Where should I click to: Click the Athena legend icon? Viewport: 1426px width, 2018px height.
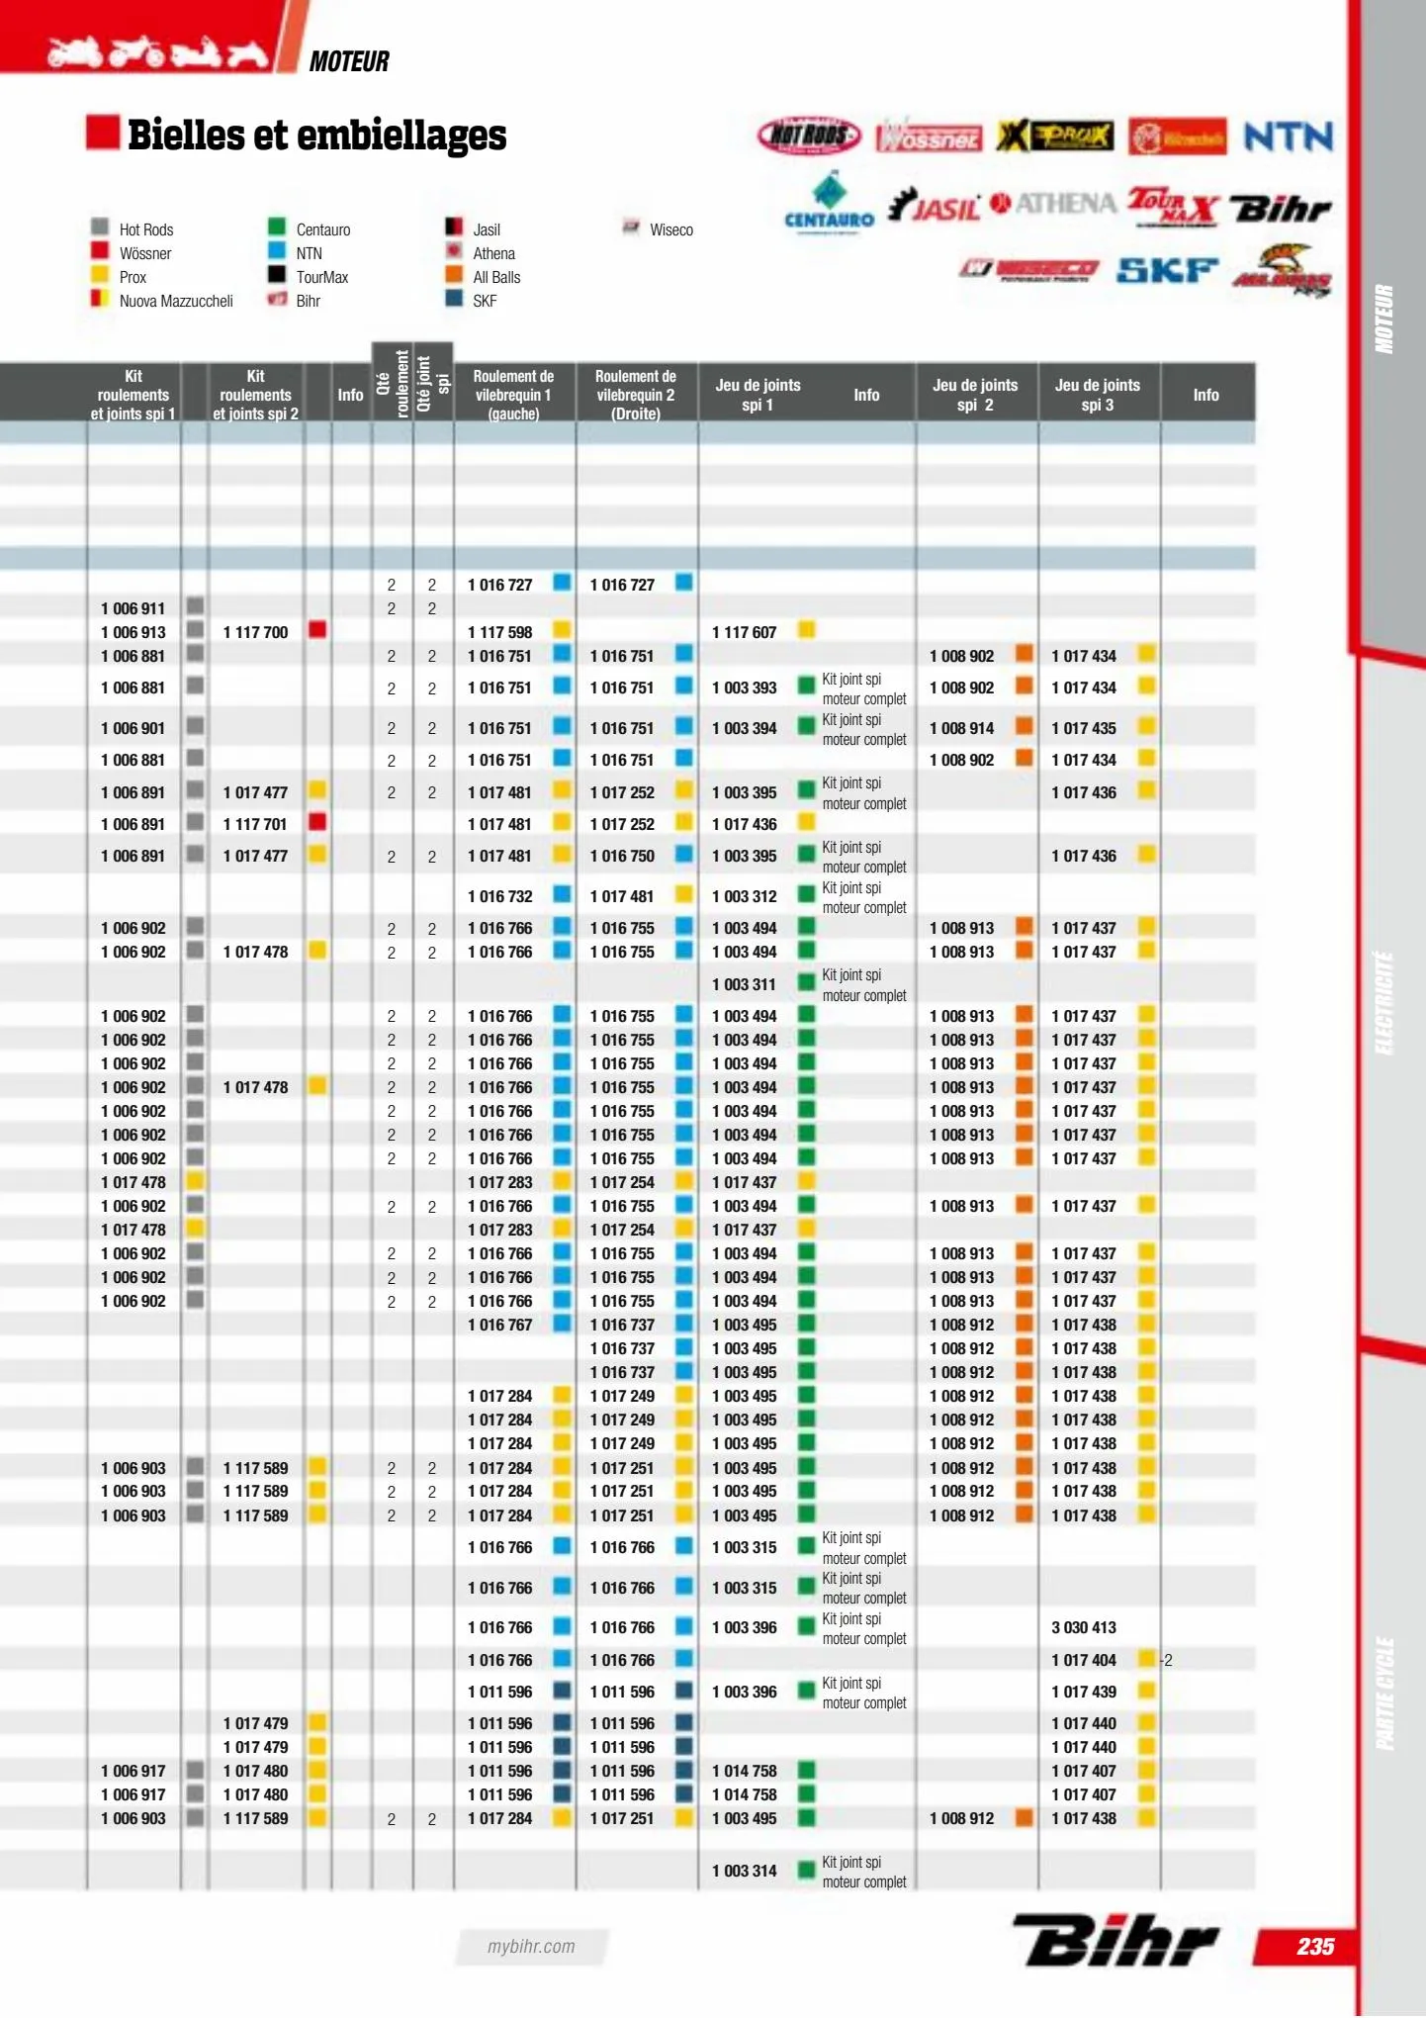454,250
